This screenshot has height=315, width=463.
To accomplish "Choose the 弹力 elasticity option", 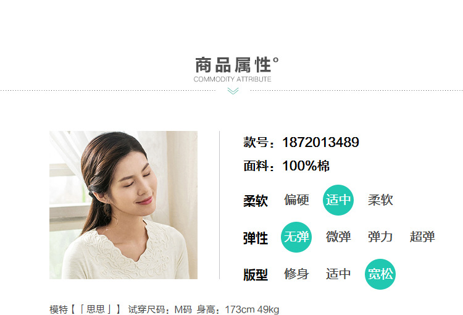I will pos(380,237).
